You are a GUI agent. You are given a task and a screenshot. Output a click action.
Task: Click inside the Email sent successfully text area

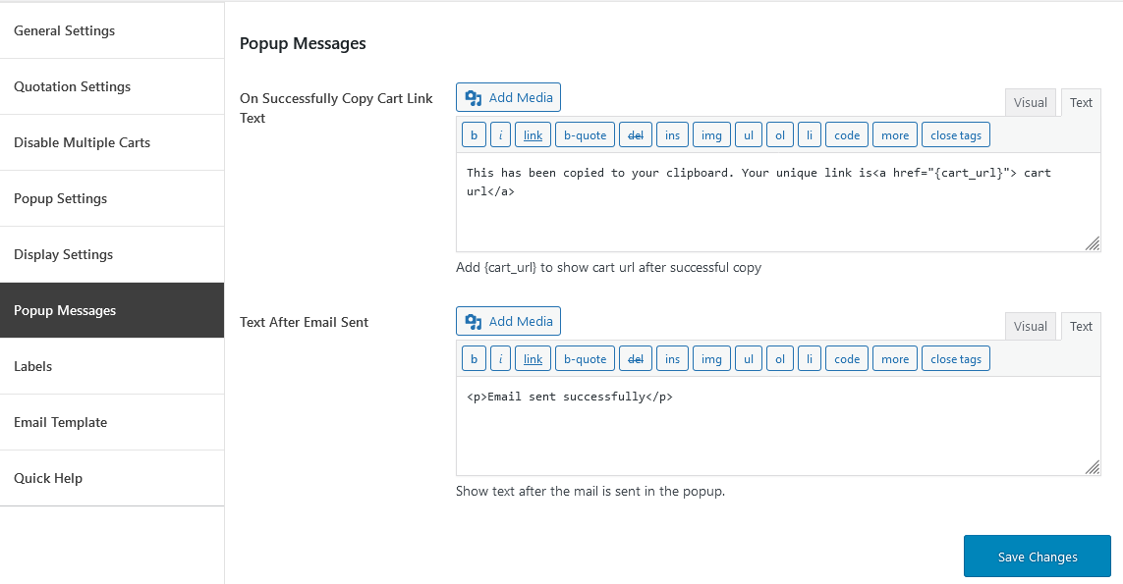coord(778,426)
